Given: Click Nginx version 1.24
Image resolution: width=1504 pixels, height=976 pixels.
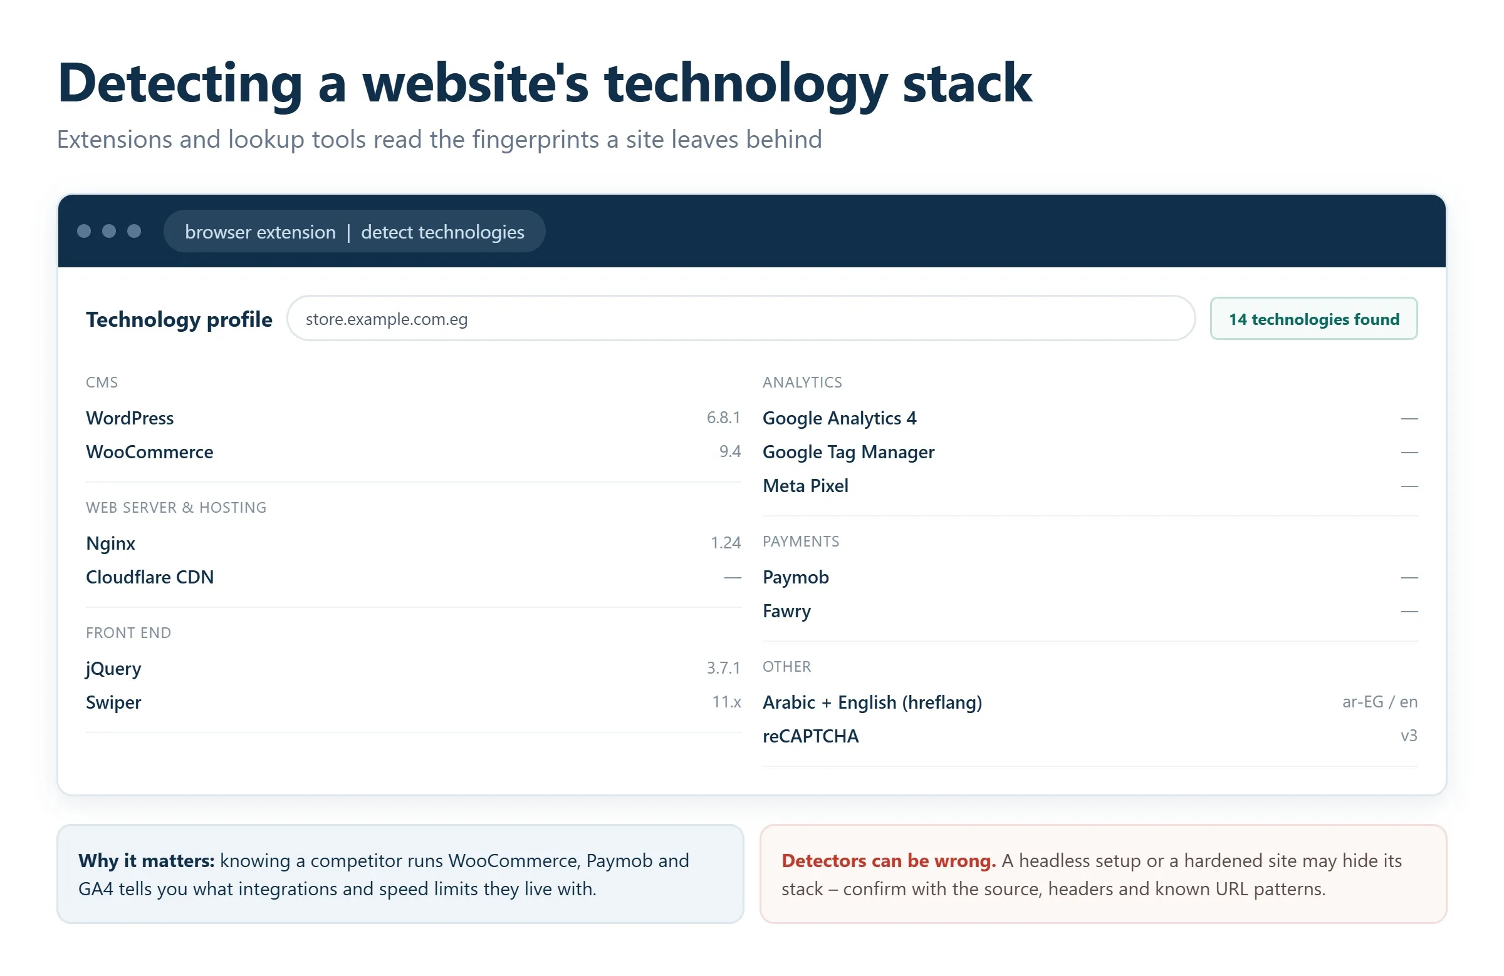Looking at the screenshot, I should (726, 543).
